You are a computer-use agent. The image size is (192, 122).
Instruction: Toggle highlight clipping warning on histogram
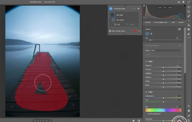point(185,6)
